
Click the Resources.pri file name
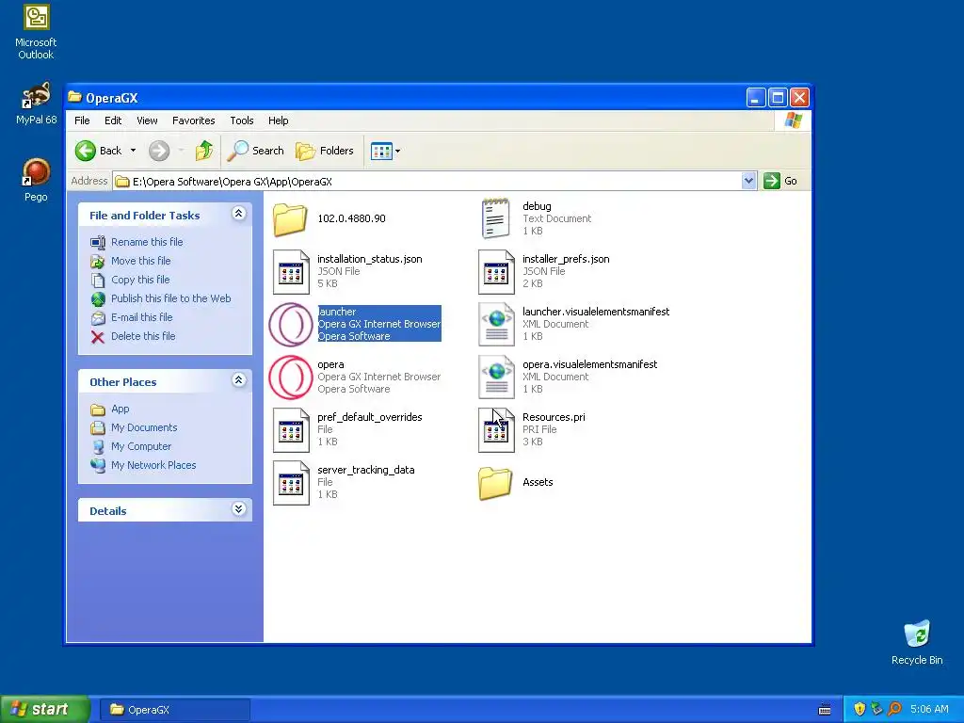coord(554,417)
